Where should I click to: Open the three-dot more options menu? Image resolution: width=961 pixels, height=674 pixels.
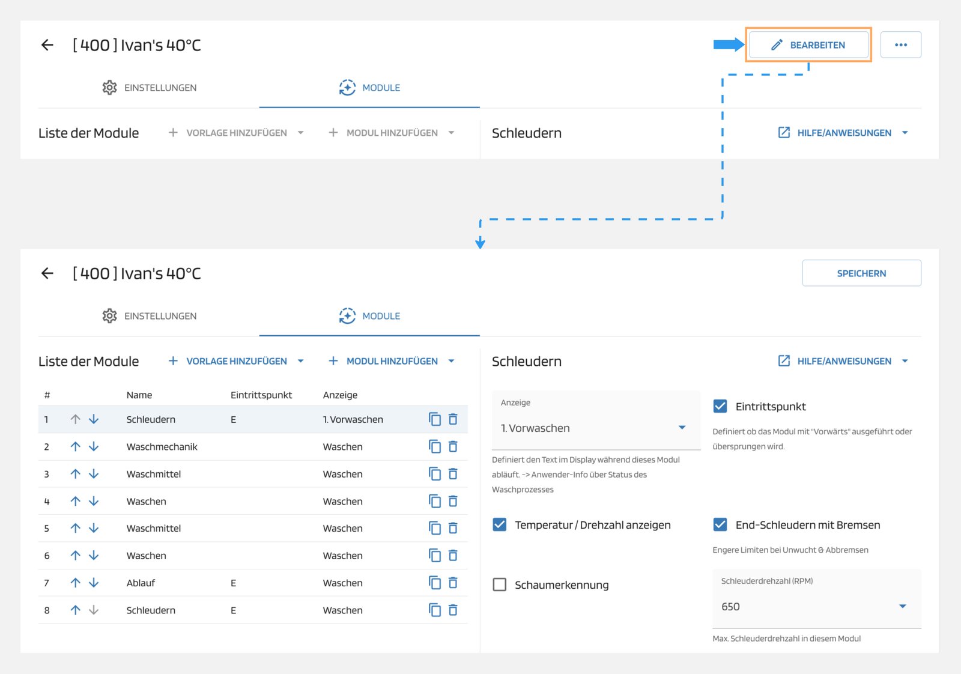coord(900,45)
